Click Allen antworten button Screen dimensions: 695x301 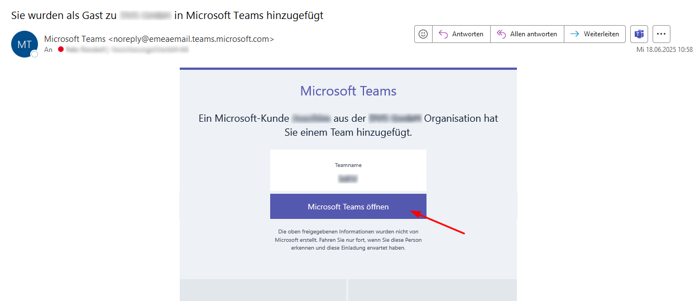pos(527,34)
